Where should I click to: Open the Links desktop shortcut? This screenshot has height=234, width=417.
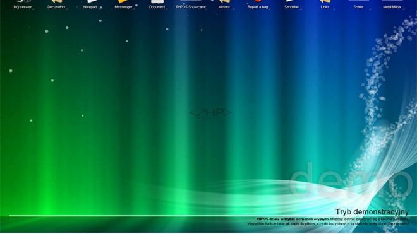(325, 5)
